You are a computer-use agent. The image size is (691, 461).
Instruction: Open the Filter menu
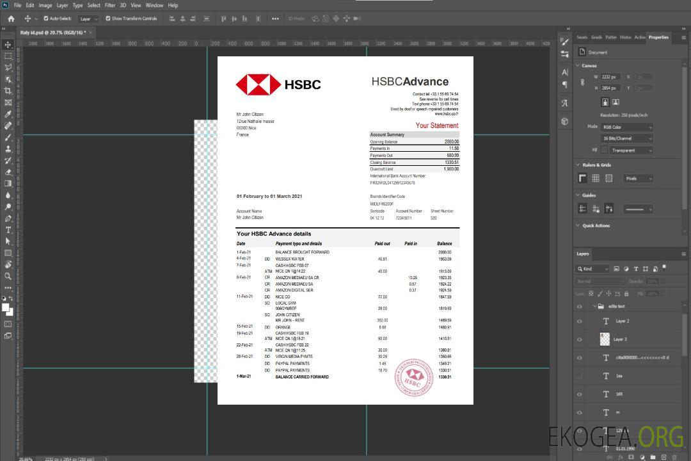[x=110, y=5]
